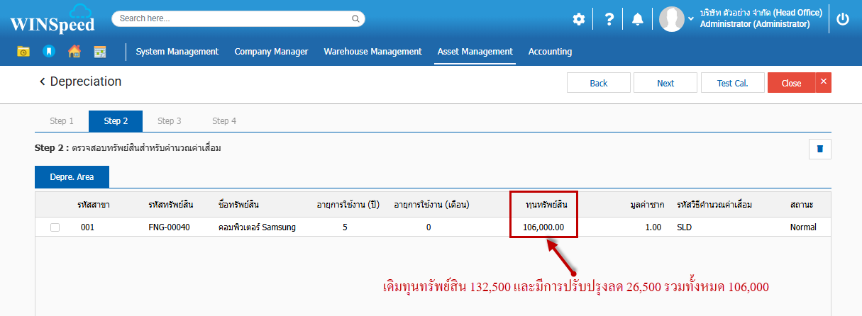The height and width of the screenshot is (316, 862).
Task: Open the notifications bell
Action: pyautogui.click(x=638, y=19)
